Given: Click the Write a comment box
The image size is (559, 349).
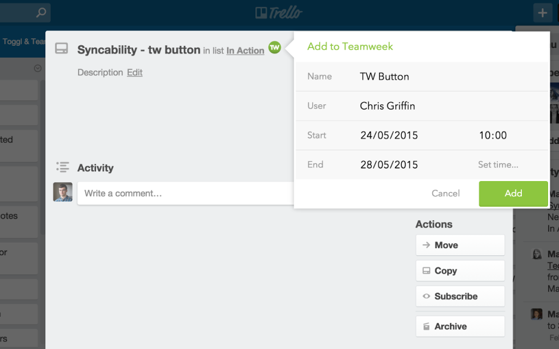Looking at the screenshot, I should [x=186, y=194].
